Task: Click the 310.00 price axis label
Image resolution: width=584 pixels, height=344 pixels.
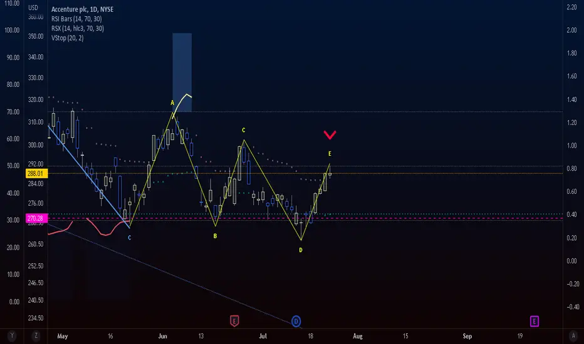Action: click(x=36, y=123)
